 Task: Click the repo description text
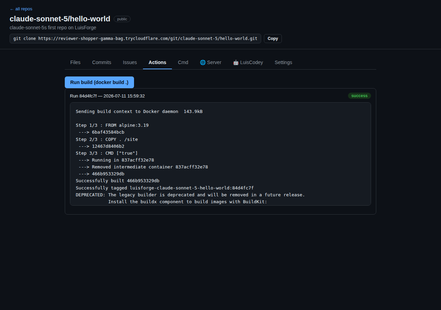pos(53,28)
